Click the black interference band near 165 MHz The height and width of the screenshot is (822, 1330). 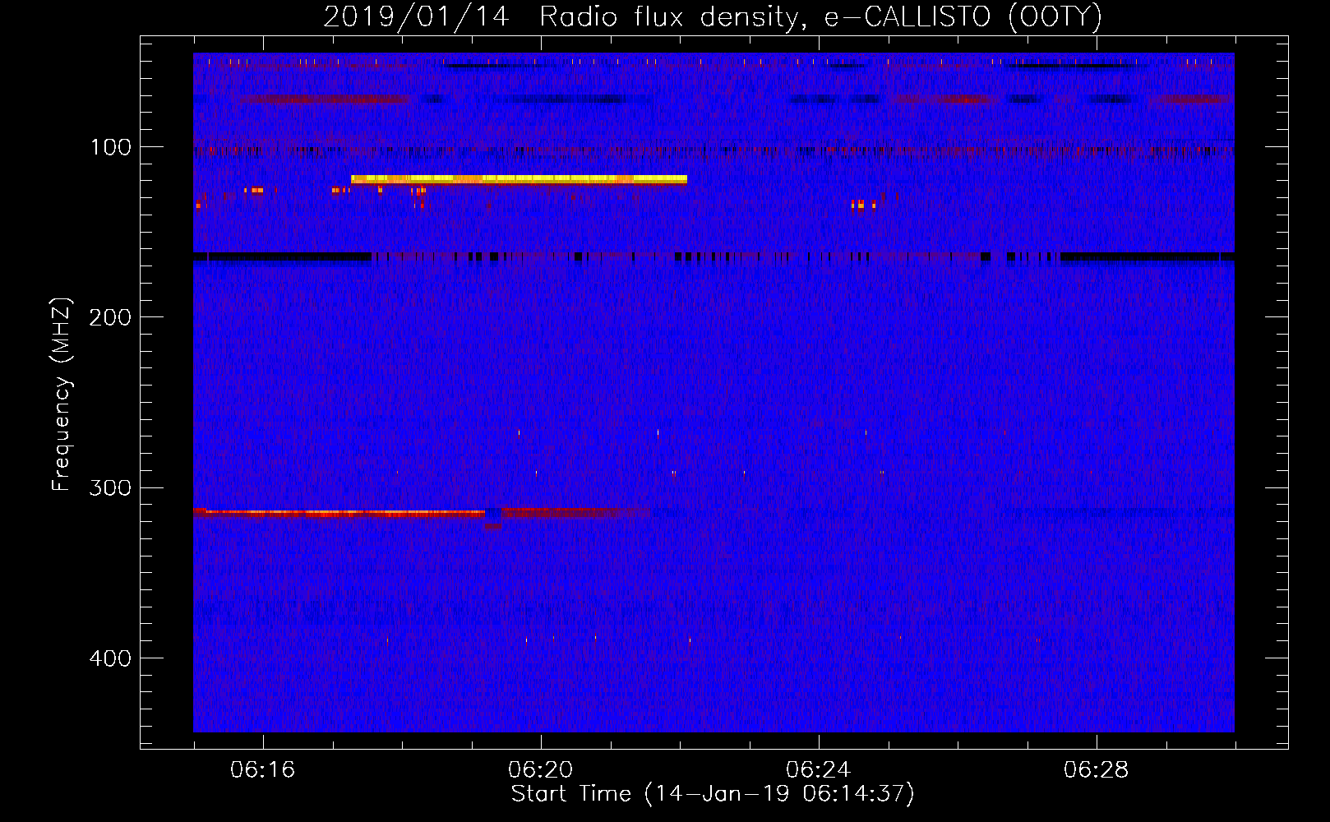click(713, 257)
